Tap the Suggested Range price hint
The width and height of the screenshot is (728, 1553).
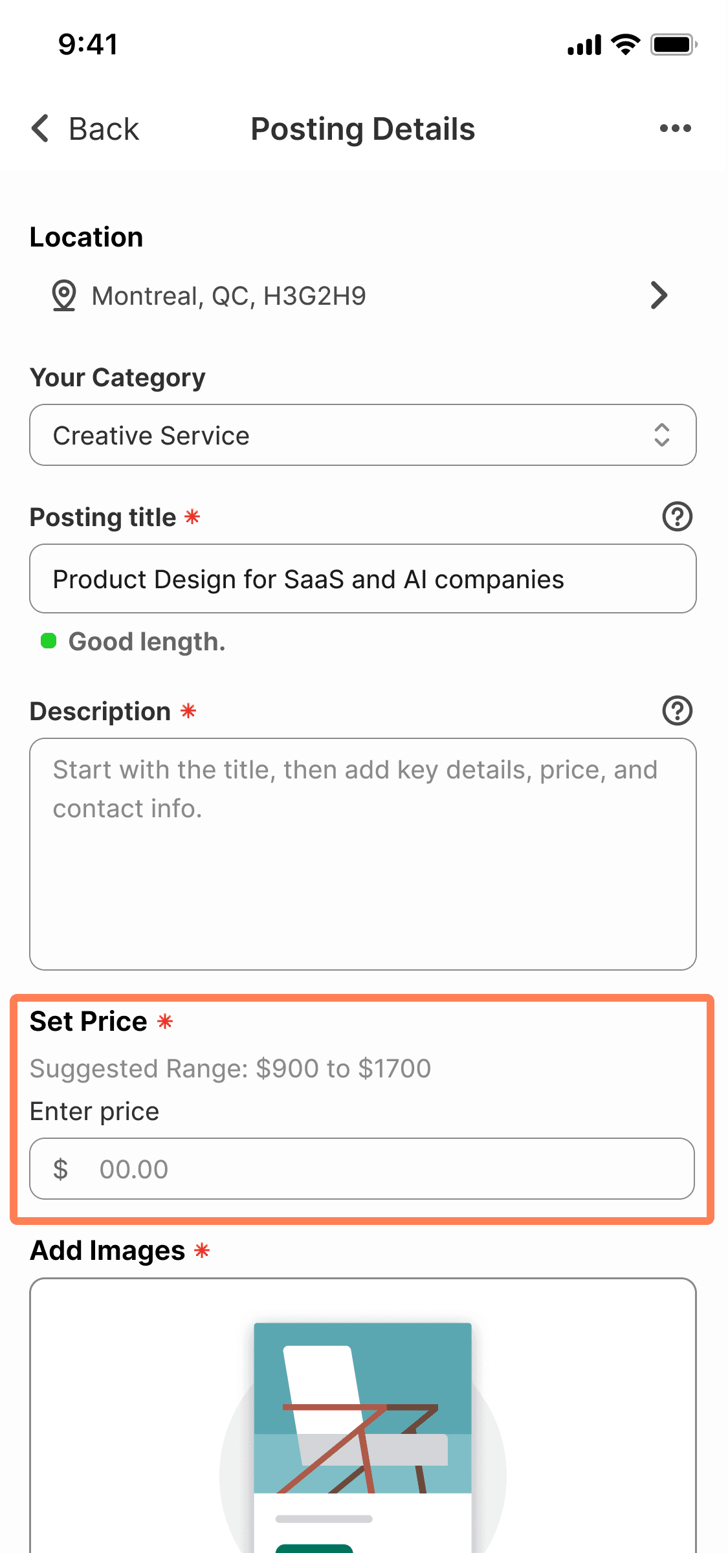[230, 1068]
